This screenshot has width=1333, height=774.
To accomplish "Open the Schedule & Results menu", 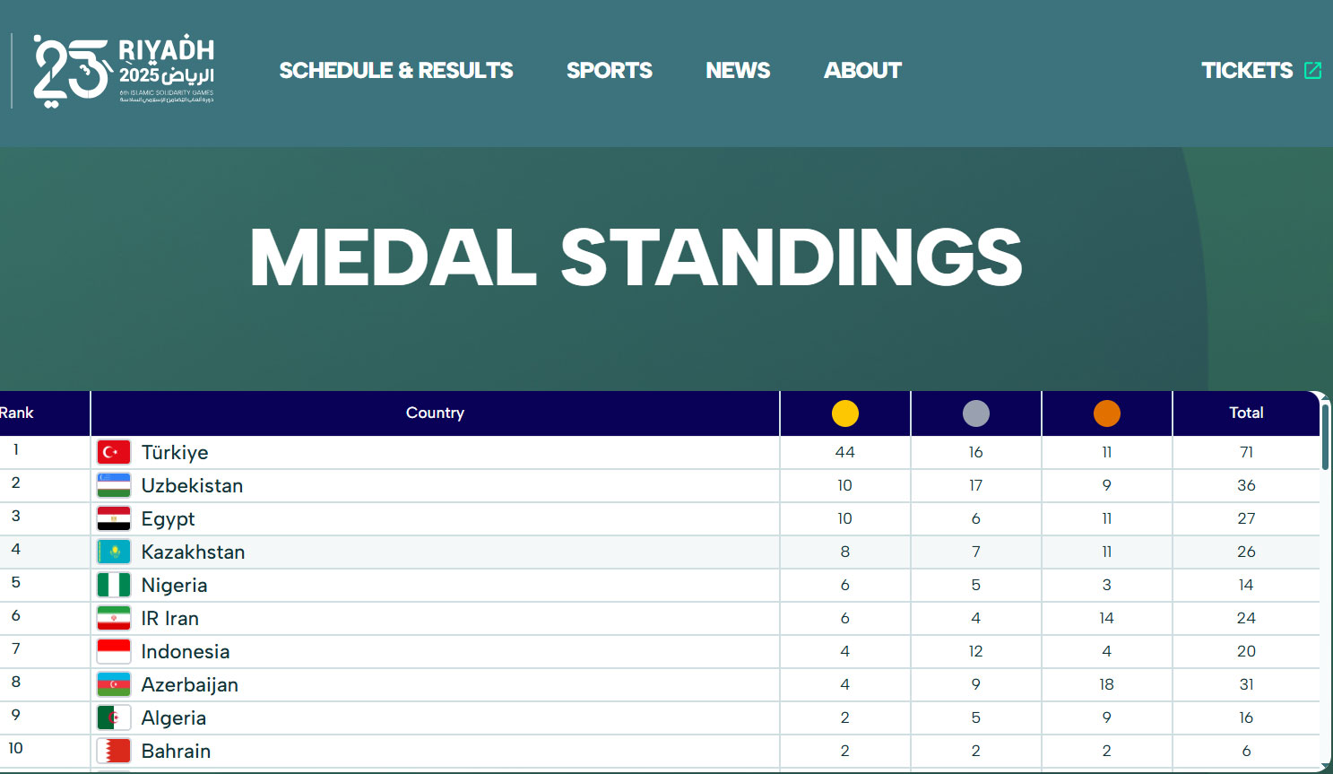I will tap(396, 71).
